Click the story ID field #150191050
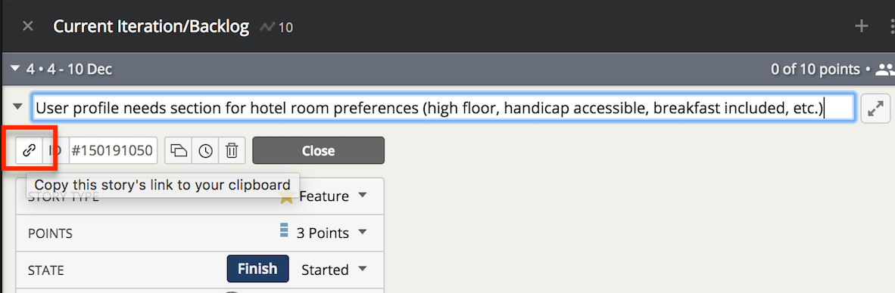Screen dimensions: 895x293 pos(113,151)
